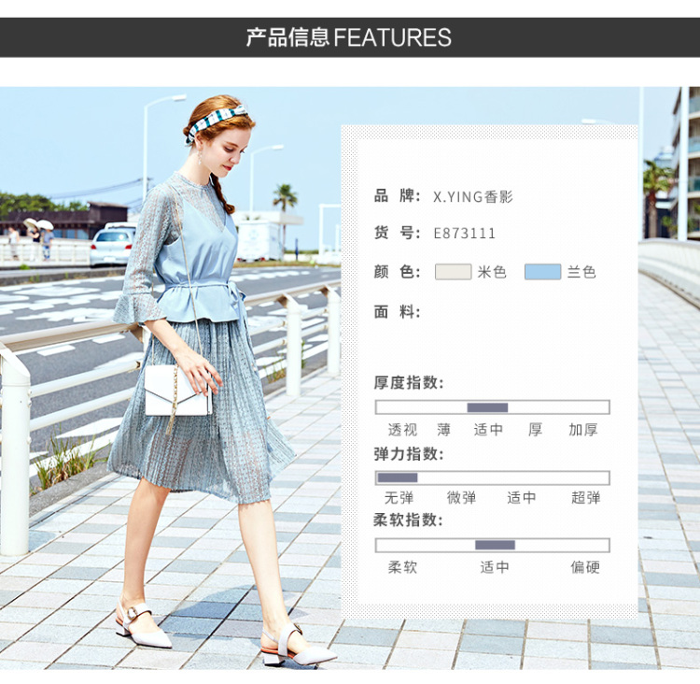This screenshot has width=700, height=684.
Task: Click the brand name X.YING香影
Action: click(x=473, y=197)
